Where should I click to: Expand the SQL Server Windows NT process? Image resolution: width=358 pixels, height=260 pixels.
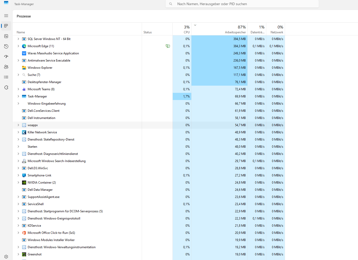click(18, 39)
